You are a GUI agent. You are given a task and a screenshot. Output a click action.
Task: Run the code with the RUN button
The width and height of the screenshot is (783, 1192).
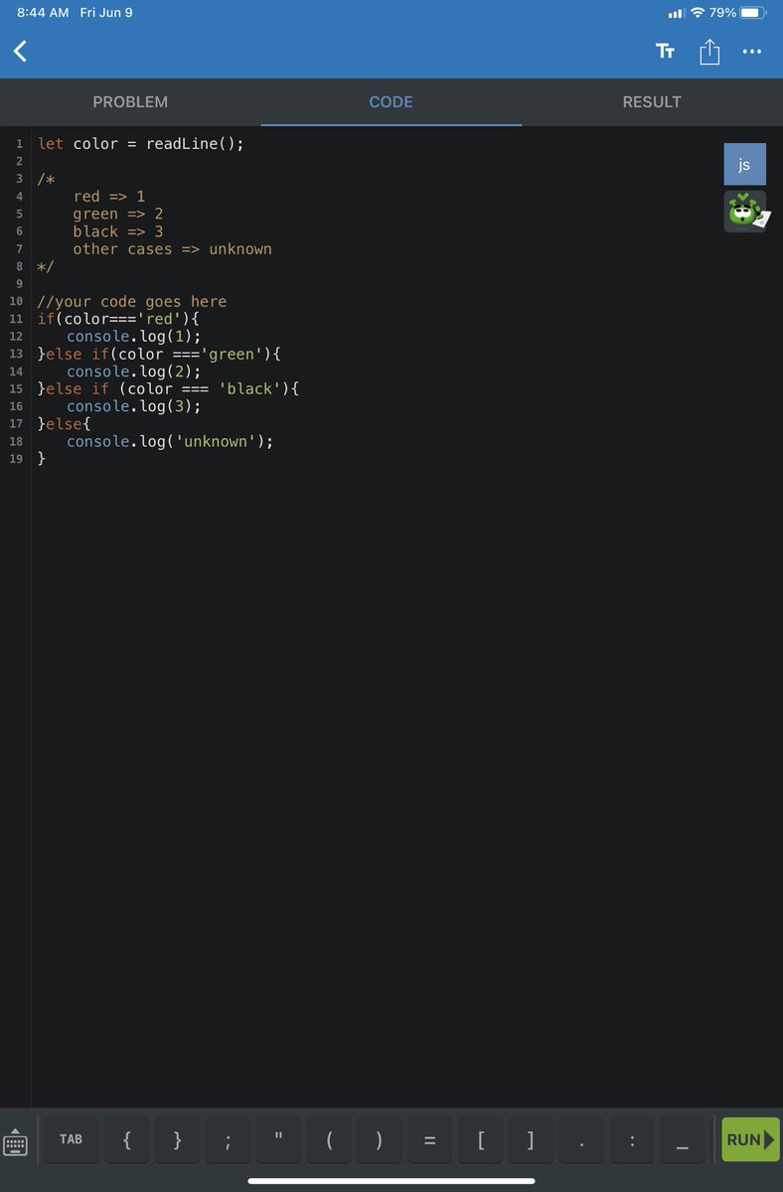(x=750, y=1139)
